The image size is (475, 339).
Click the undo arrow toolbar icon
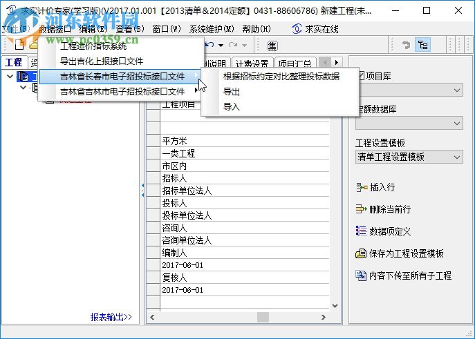209,45
